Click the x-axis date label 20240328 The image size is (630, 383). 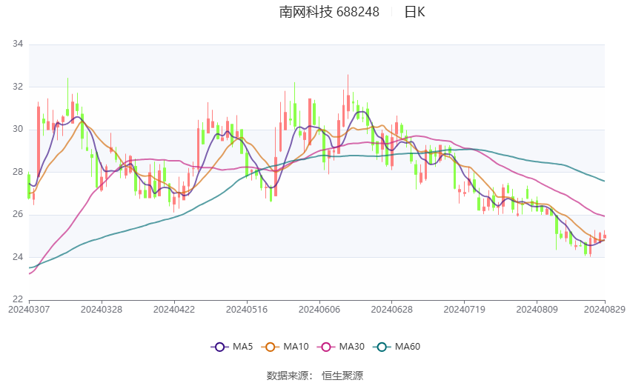[x=102, y=310]
